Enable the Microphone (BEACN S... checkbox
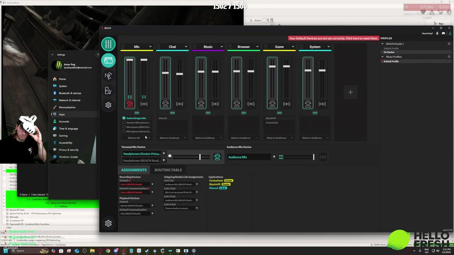This screenshot has height=255, width=454. tap(124, 127)
